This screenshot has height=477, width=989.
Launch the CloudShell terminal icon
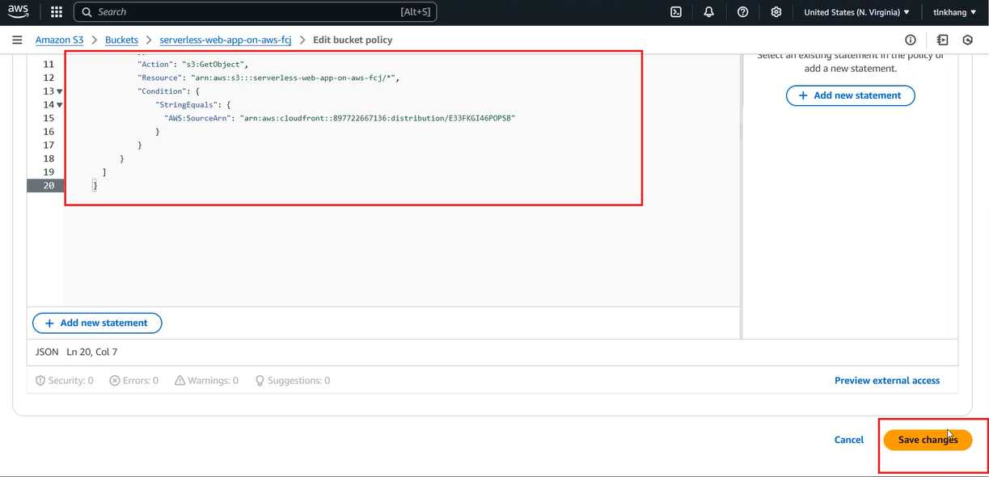click(x=676, y=12)
